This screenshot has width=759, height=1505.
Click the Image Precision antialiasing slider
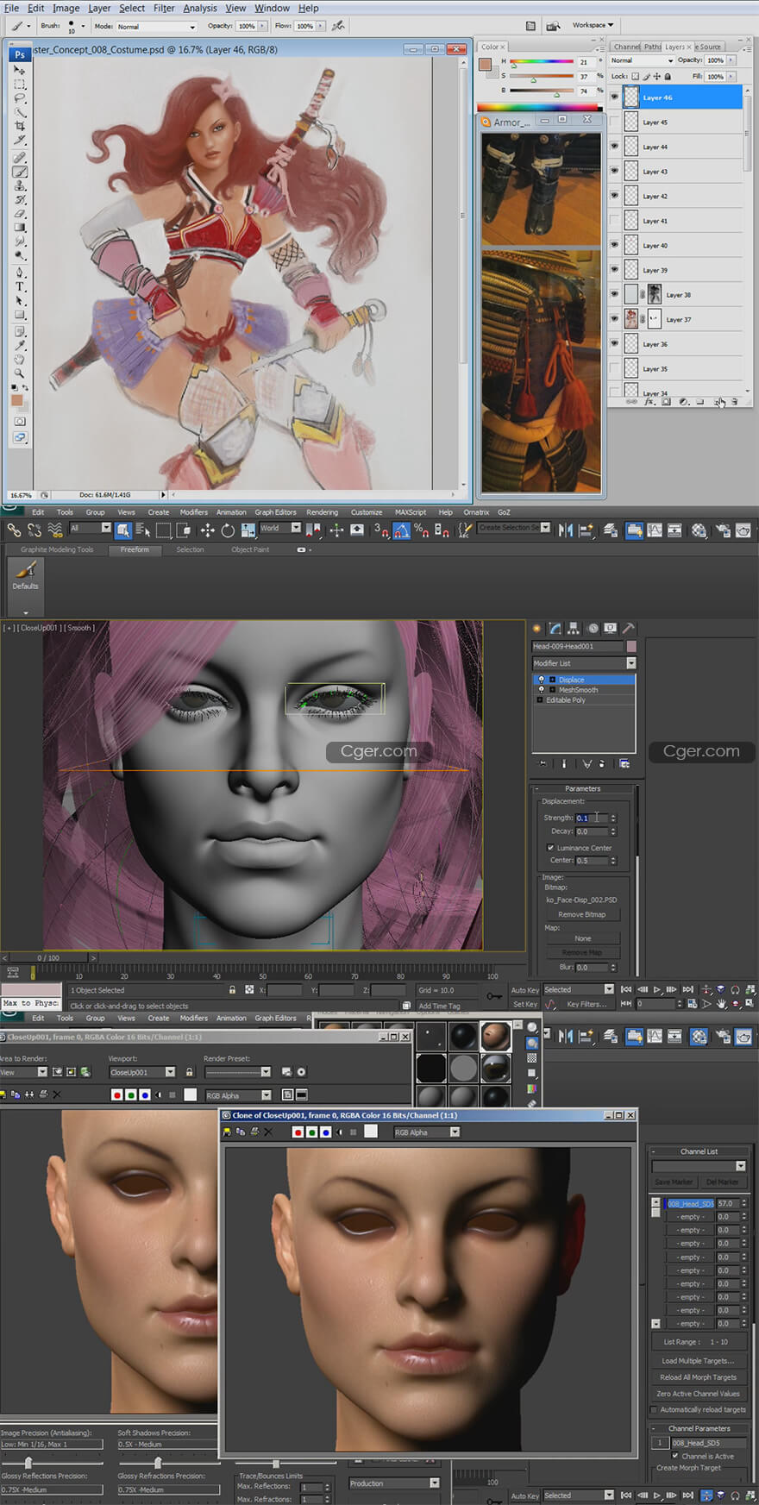(x=51, y=1463)
